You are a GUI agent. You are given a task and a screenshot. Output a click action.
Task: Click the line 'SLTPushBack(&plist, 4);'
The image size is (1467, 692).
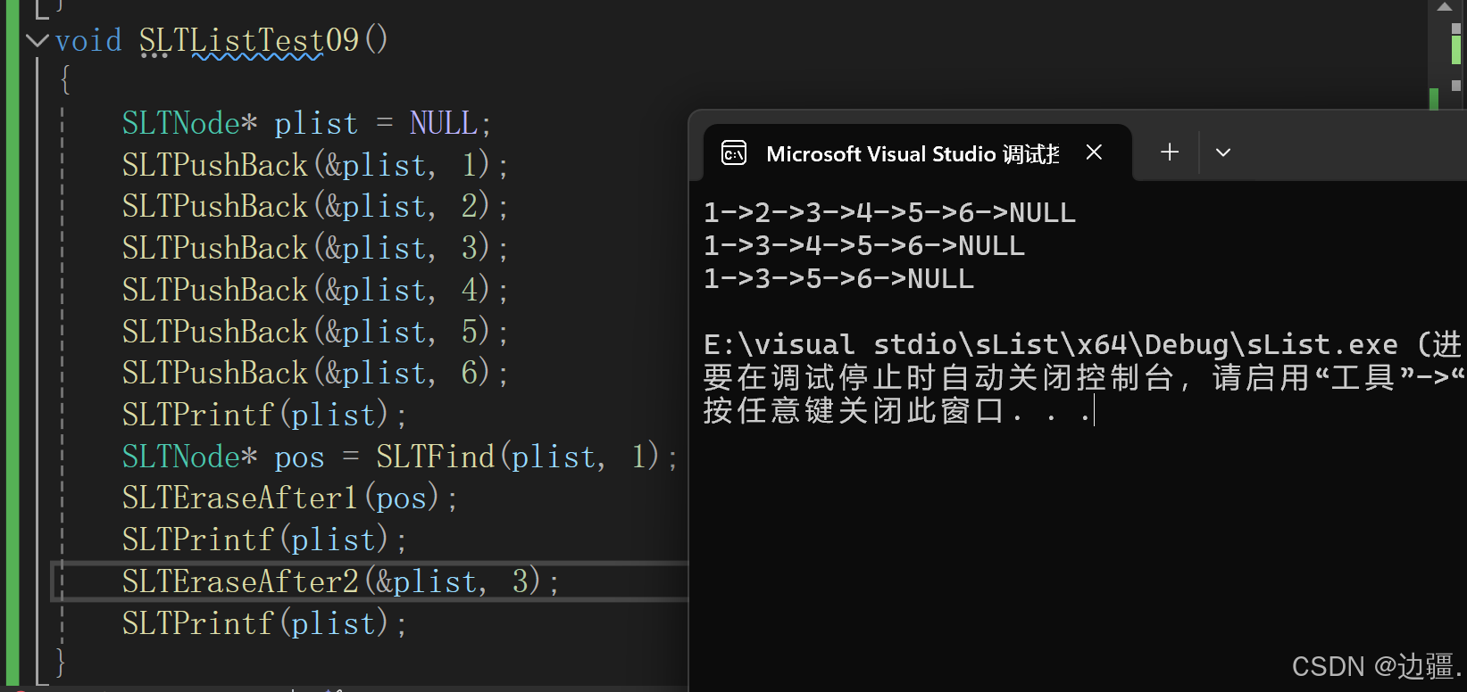click(315, 291)
